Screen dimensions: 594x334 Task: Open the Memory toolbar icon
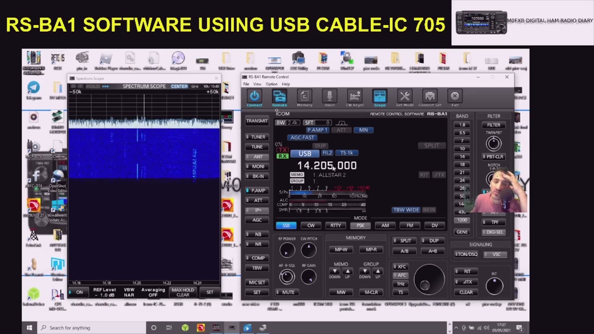pos(304,96)
